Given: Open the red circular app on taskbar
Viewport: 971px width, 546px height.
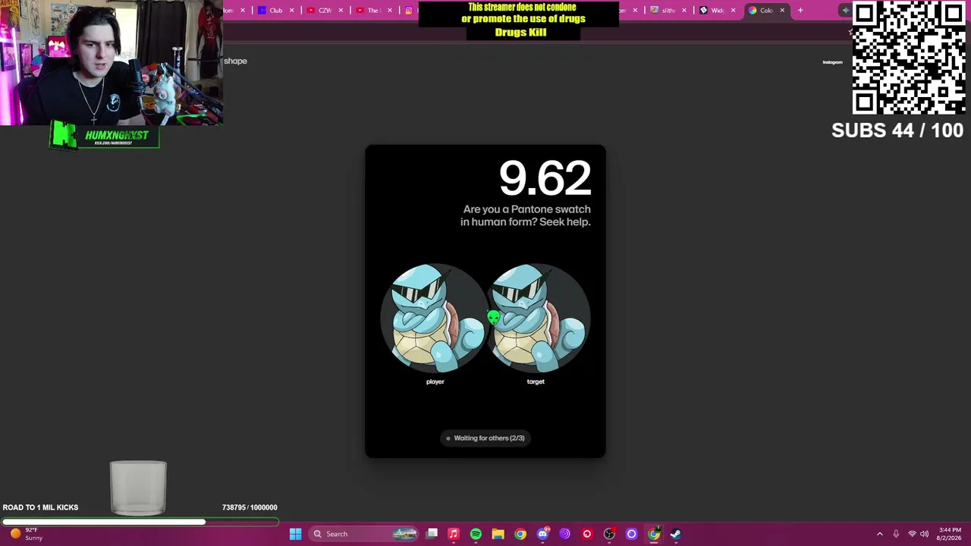Looking at the screenshot, I should 586,534.
